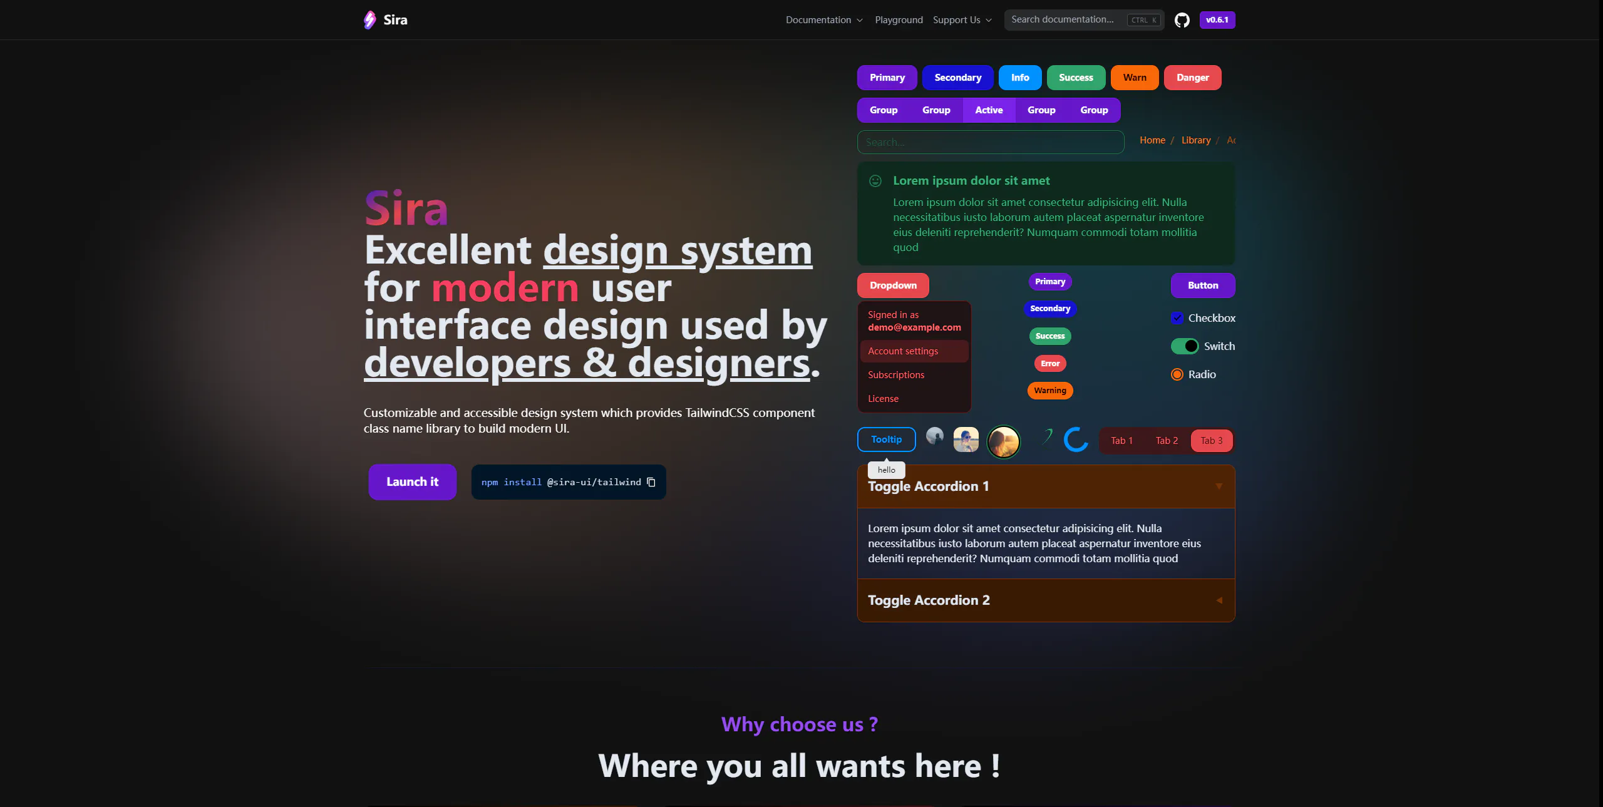
Task: Click the orange Warning badge
Action: click(1050, 391)
